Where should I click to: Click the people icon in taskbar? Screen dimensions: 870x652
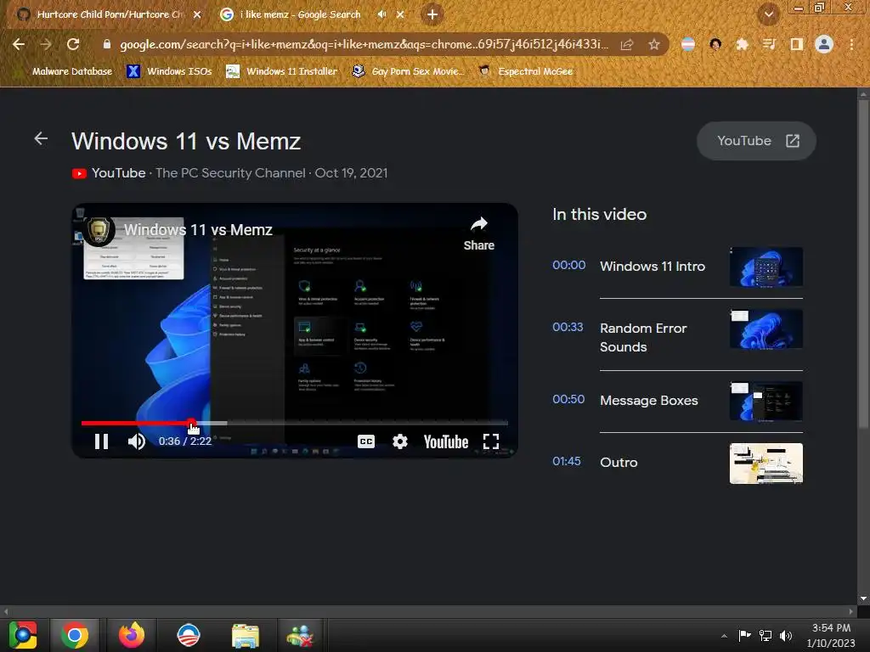pyautogui.click(x=300, y=635)
